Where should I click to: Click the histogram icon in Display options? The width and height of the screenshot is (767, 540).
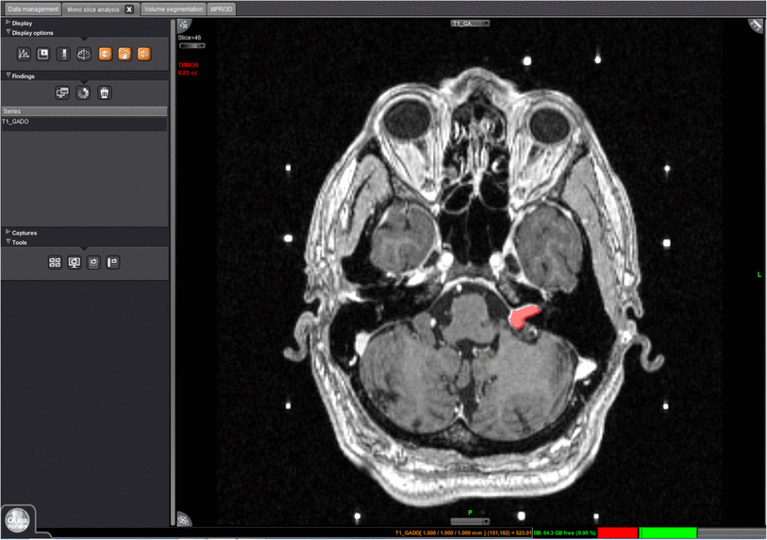pos(24,55)
